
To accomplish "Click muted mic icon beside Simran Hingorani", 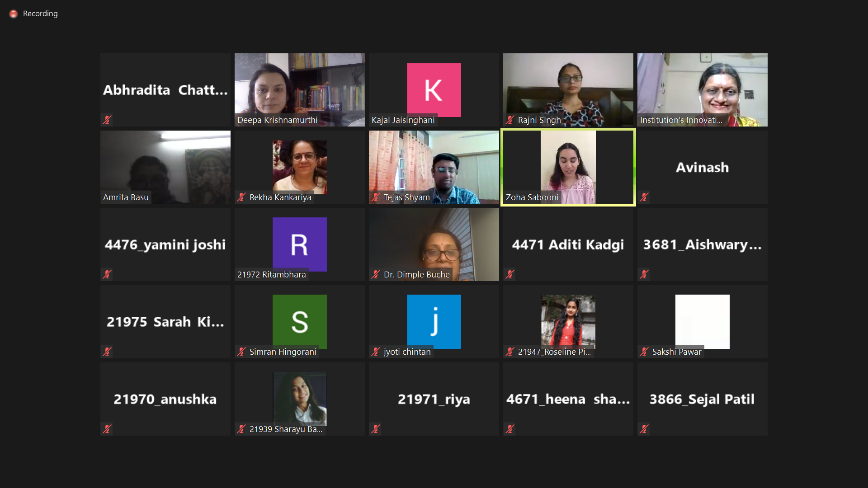I will point(241,352).
